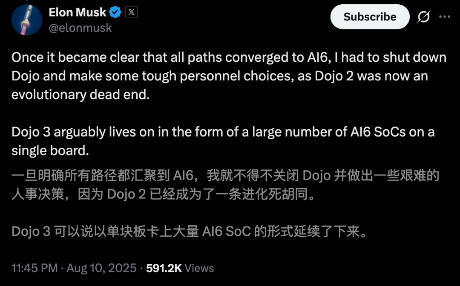The width and height of the screenshot is (460, 286).
Task: Open Elon Musk's profile avatar
Action: [26, 20]
